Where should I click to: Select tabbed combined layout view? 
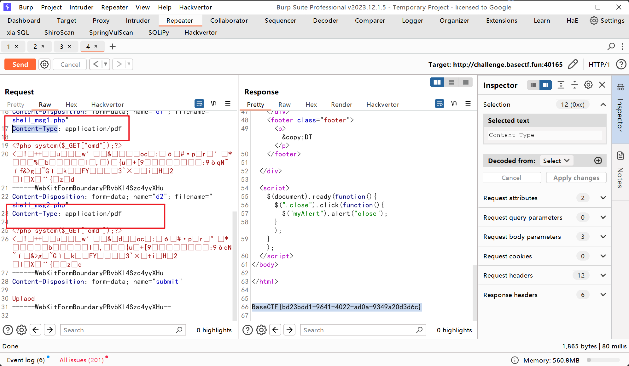[465, 82]
